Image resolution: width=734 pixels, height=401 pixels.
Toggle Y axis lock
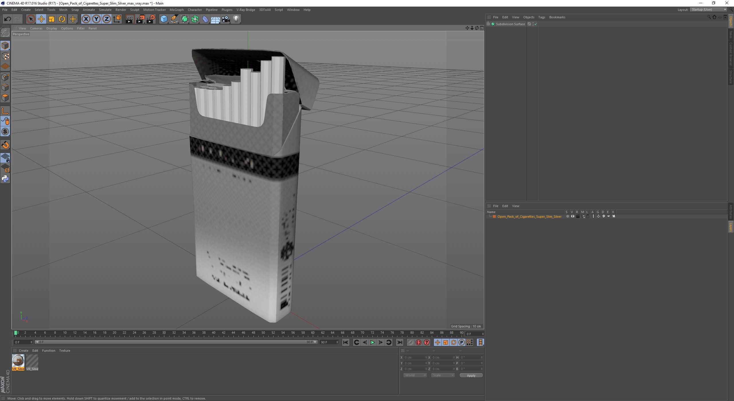pyautogui.click(x=96, y=19)
